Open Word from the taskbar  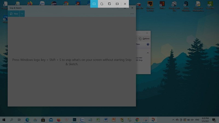(106, 120)
